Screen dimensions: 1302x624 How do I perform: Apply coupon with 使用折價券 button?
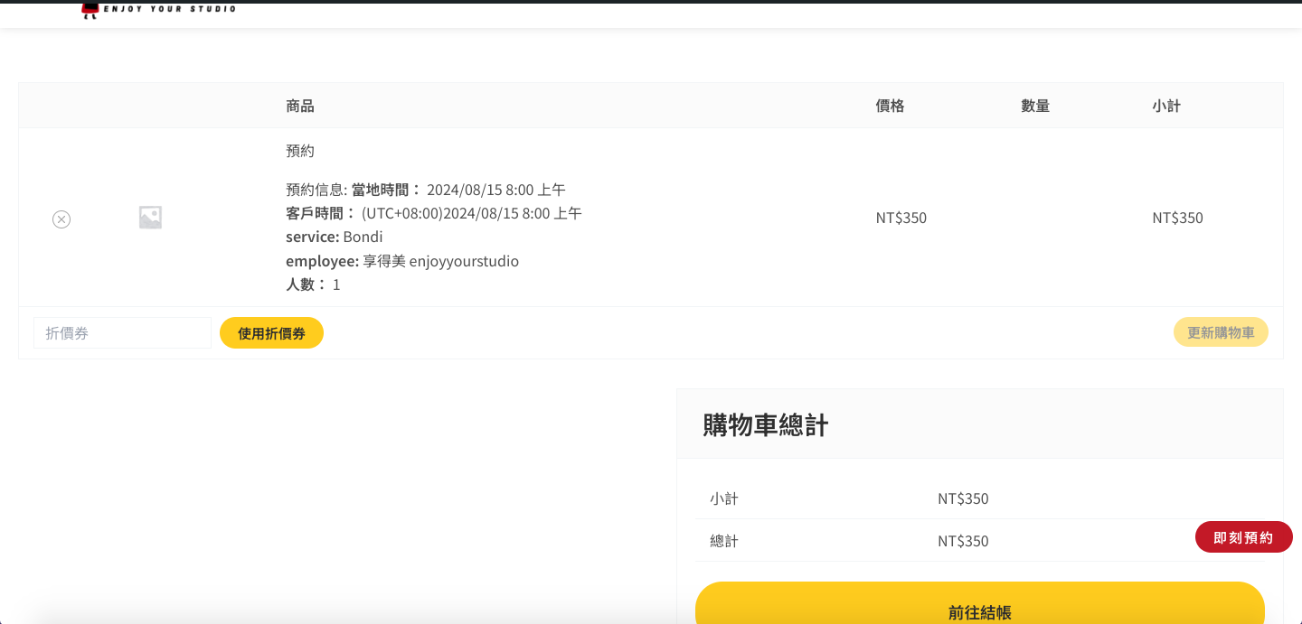[271, 333]
